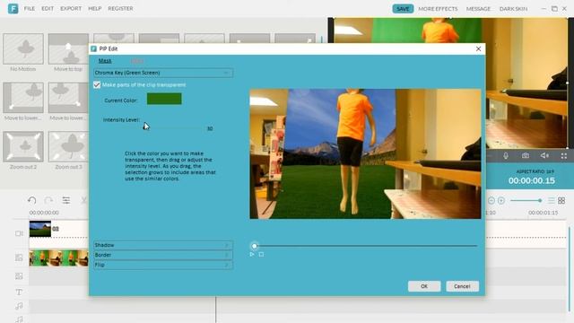
Task: Select the landscape clip on video track
Action: (40, 229)
